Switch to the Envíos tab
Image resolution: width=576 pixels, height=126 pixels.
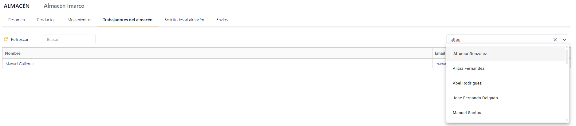click(x=222, y=20)
